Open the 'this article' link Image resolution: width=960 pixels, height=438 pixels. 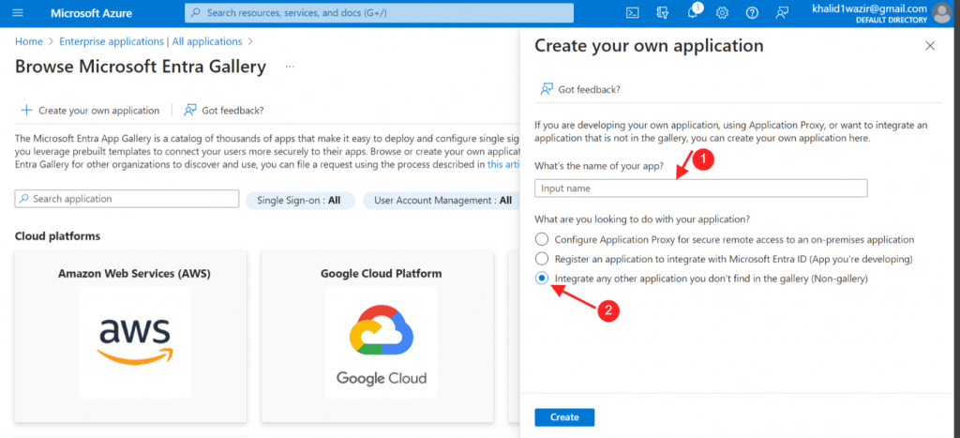point(503,165)
